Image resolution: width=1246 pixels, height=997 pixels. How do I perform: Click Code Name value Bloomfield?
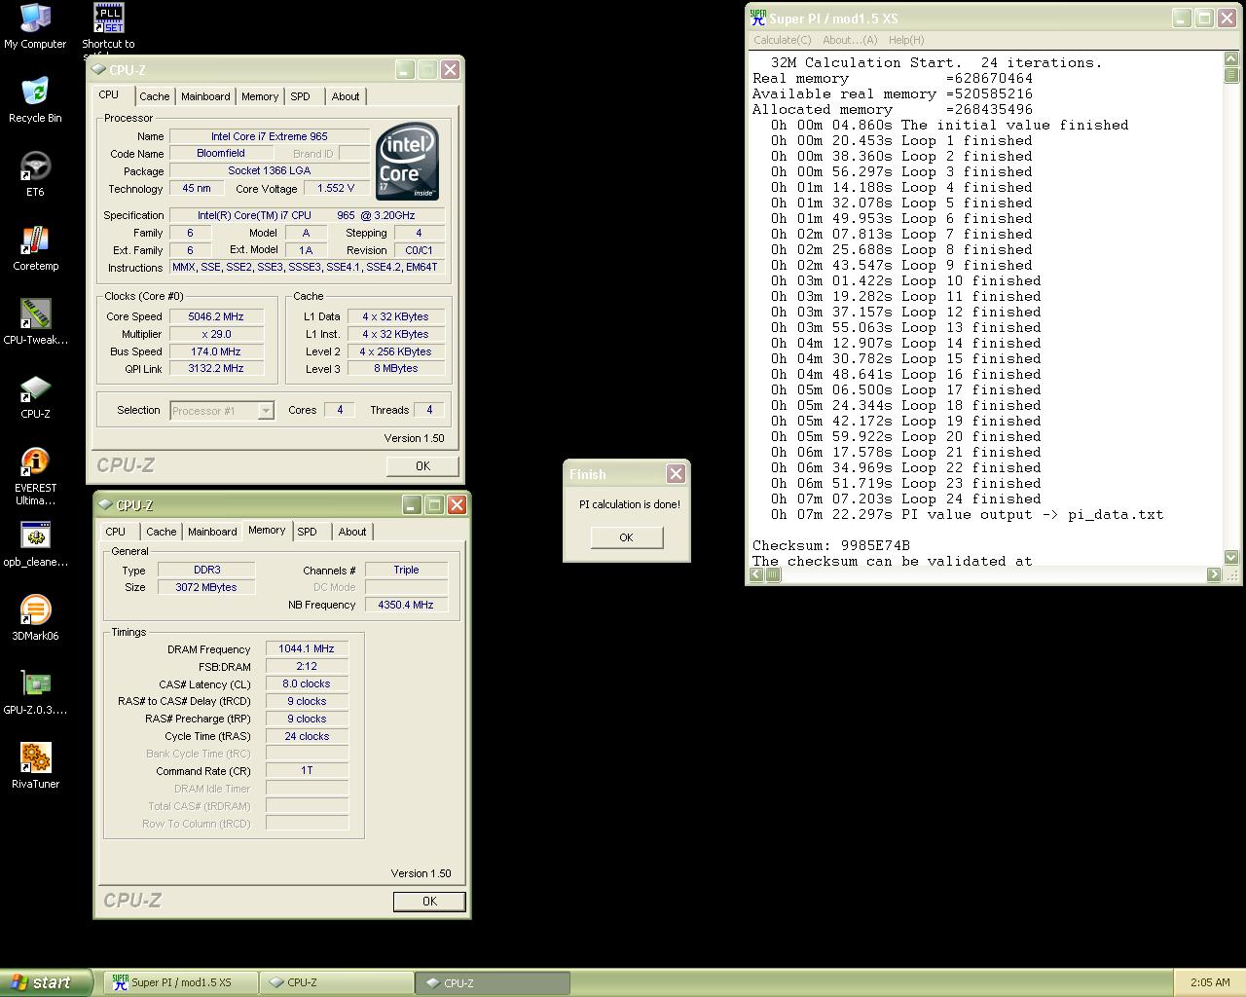click(221, 153)
